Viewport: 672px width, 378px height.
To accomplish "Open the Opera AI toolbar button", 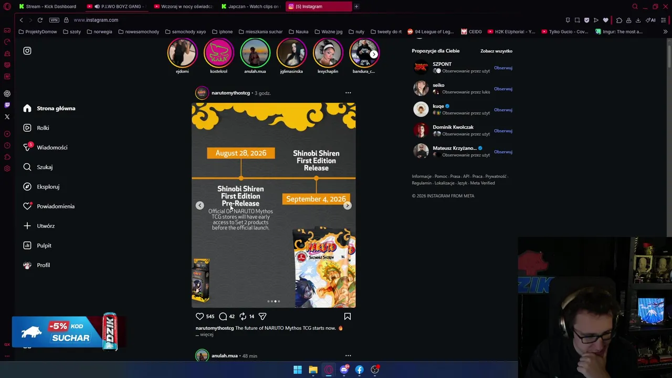I will [x=651, y=20].
